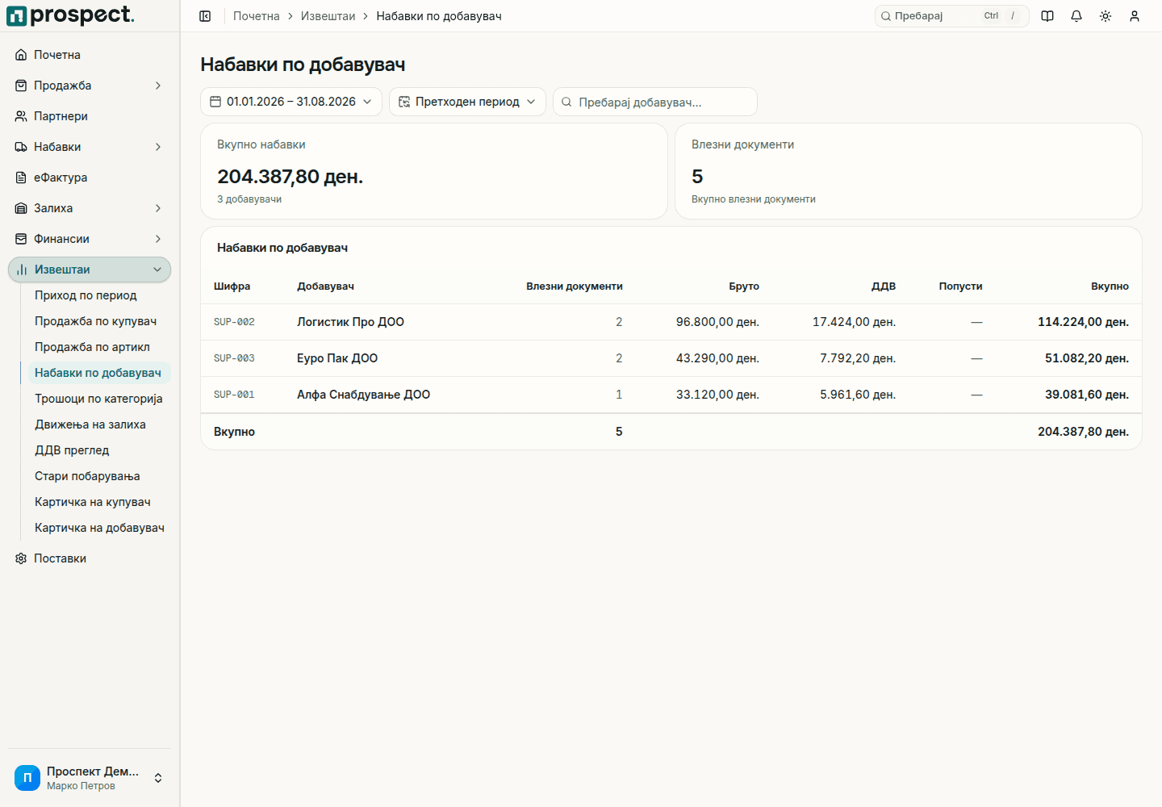
Task: Open Поставки in the sidebar
Action: (90, 558)
